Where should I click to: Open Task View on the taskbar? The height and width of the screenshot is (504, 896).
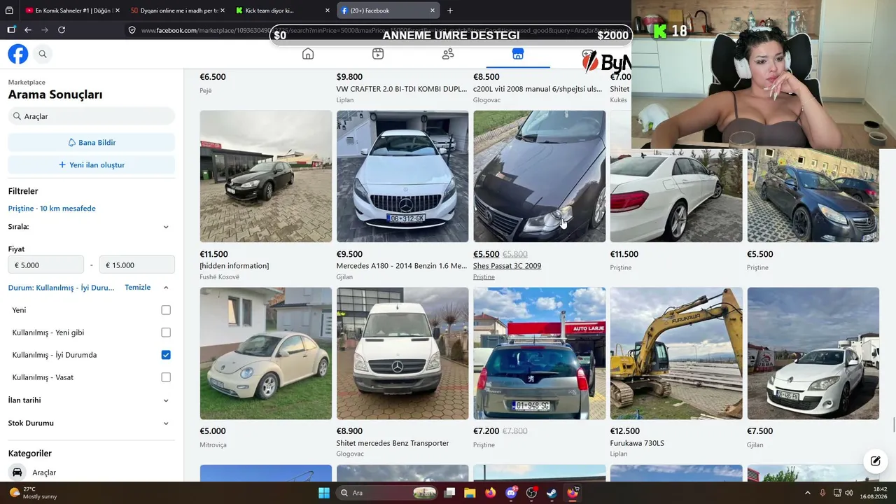click(x=450, y=493)
